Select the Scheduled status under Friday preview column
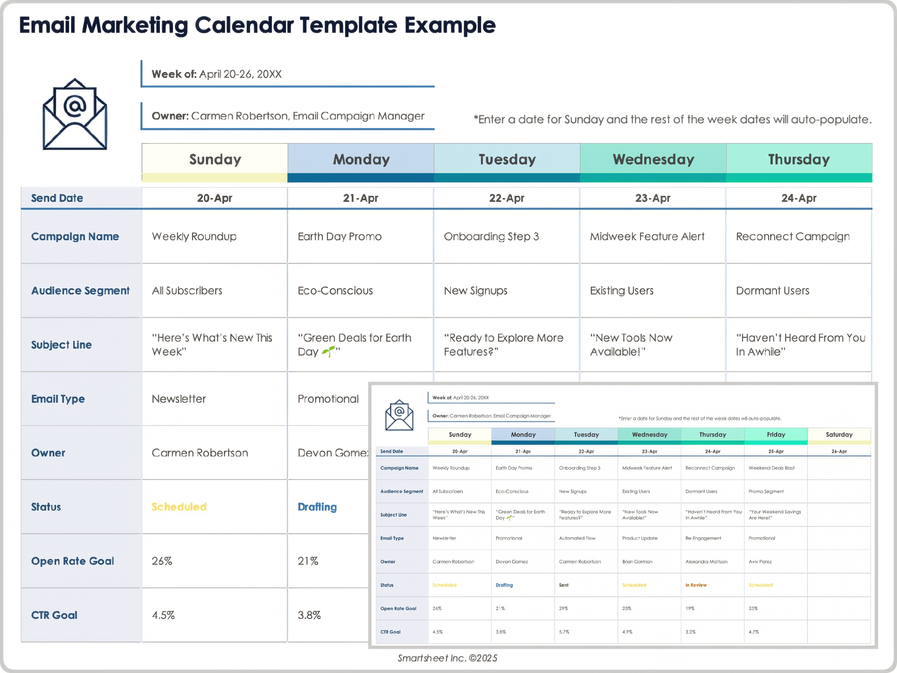 pyautogui.click(x=761, y=585)
